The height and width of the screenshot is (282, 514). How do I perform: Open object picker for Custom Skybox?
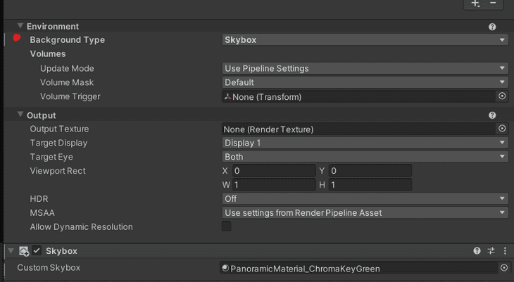[x=503, y=268]
